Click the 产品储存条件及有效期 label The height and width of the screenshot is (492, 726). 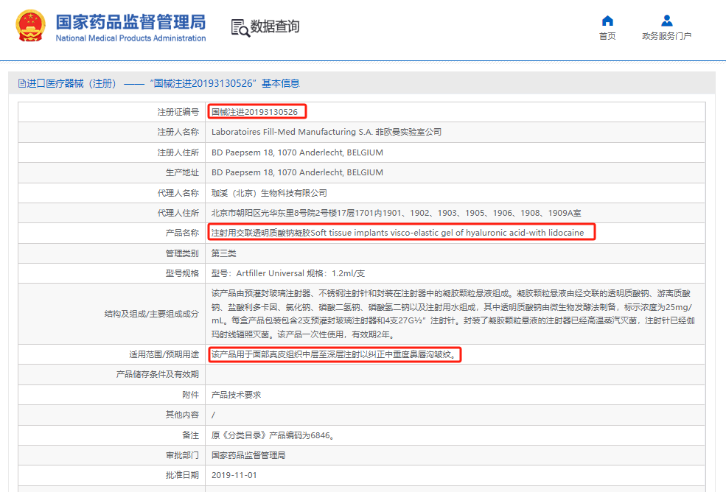click(x=158, y=374)
